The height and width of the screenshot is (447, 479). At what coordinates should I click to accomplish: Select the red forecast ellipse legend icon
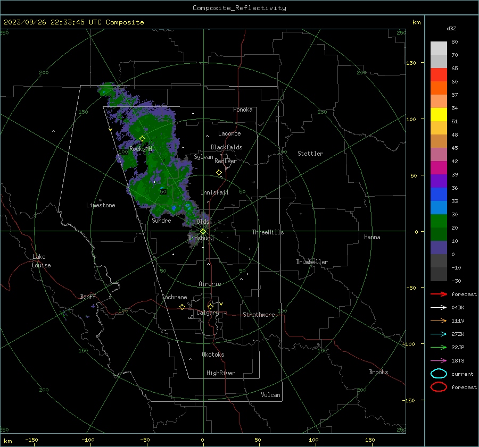(439, 387)
